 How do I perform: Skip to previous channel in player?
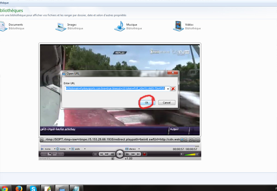[x=101, y=154]
